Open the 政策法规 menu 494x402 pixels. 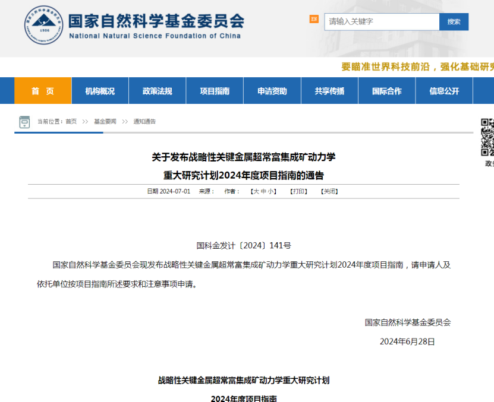click(157, 91)
